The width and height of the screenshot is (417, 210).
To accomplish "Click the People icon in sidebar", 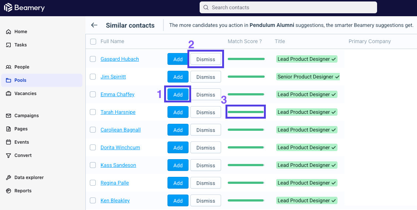I will coord(9,67).
